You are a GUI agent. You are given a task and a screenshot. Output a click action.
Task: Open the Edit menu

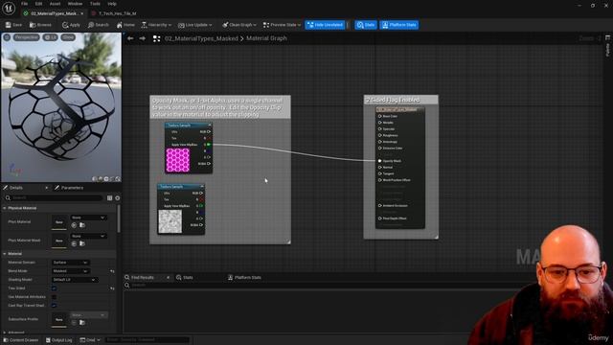tap(38, 4)
